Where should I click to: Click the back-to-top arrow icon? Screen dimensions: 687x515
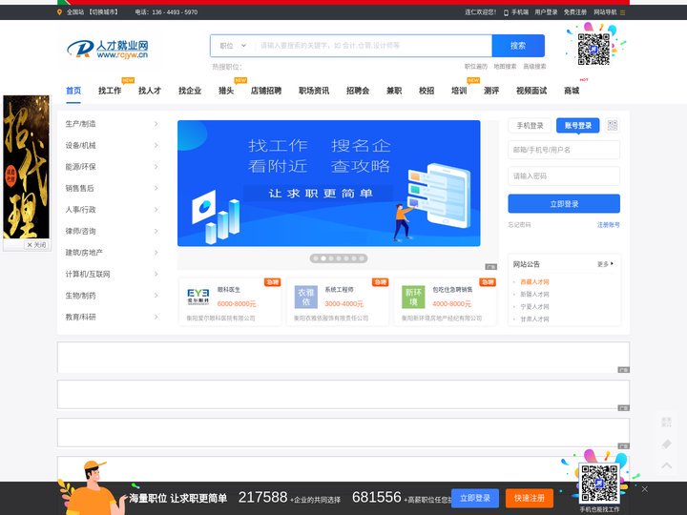point(666,465)
